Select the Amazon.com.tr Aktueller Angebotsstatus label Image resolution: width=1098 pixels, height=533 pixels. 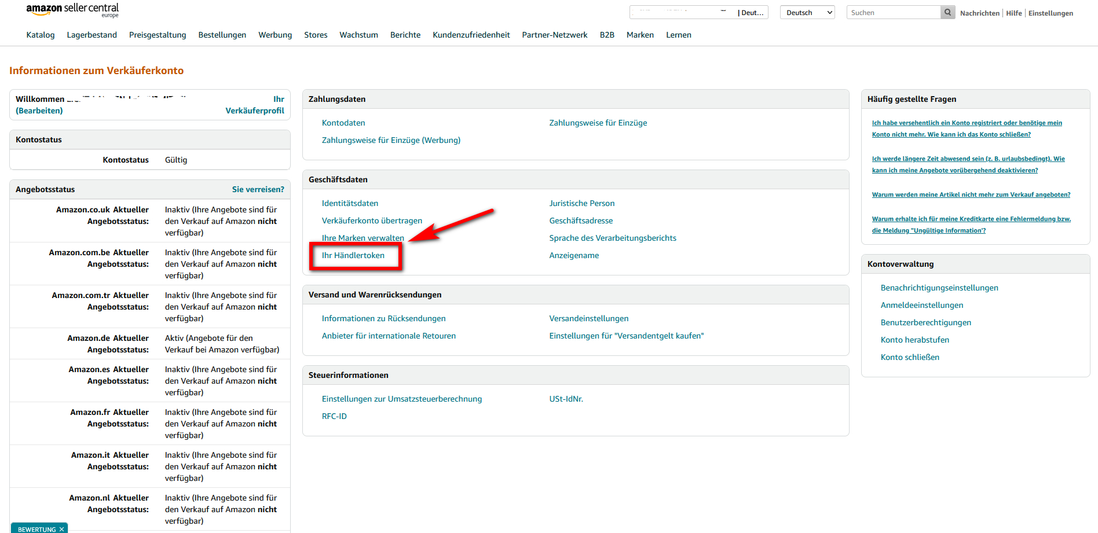click(100, 301)
